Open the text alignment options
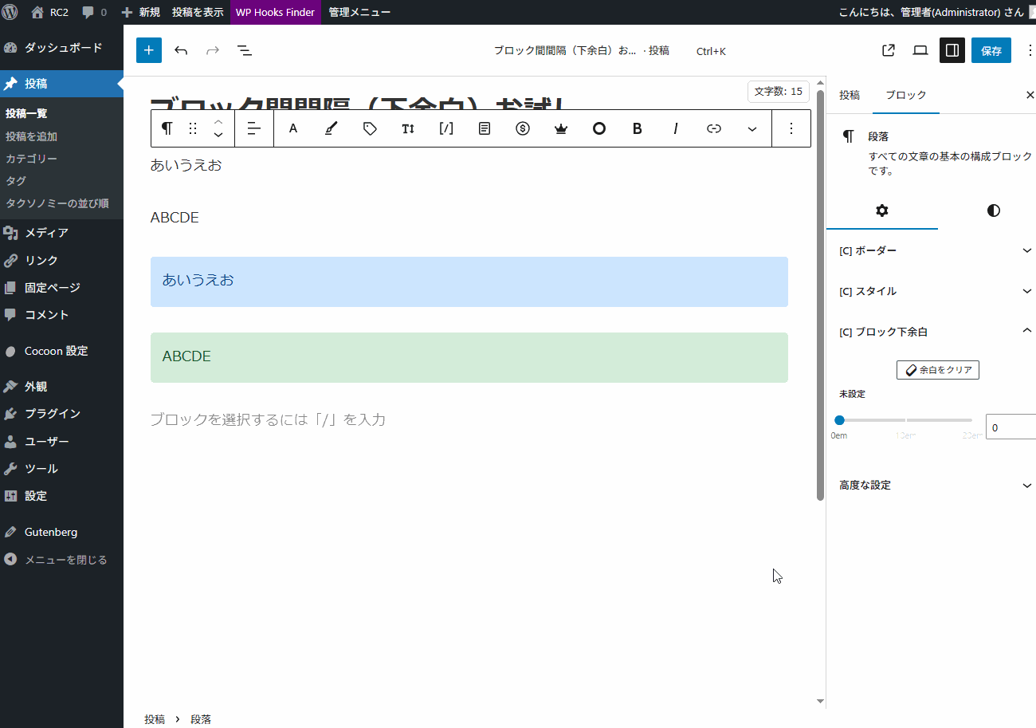This screenshot has width=1036, height=728. (254, 128)
